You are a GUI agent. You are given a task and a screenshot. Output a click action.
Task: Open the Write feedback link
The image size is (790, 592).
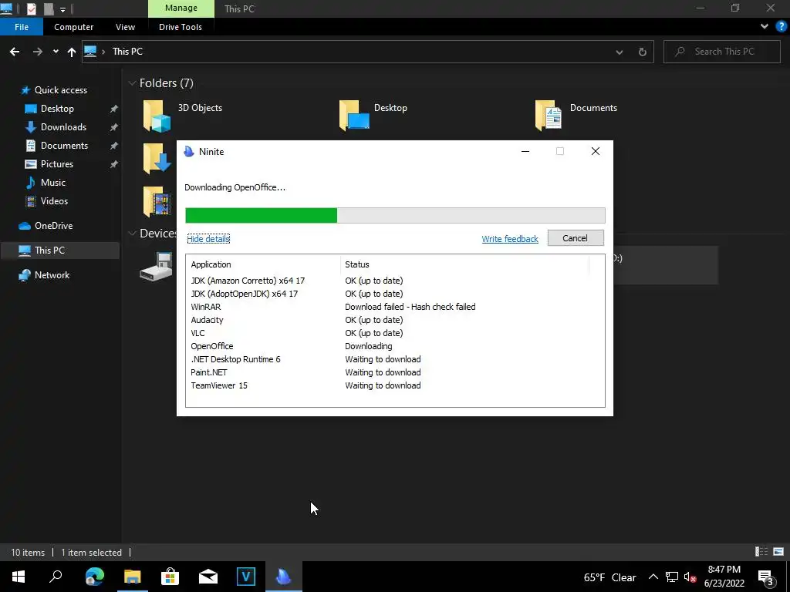(x=510, y=239)
